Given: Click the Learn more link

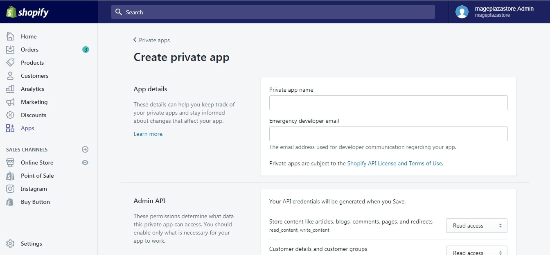Looking at the screenshot, I should [148, 134].
